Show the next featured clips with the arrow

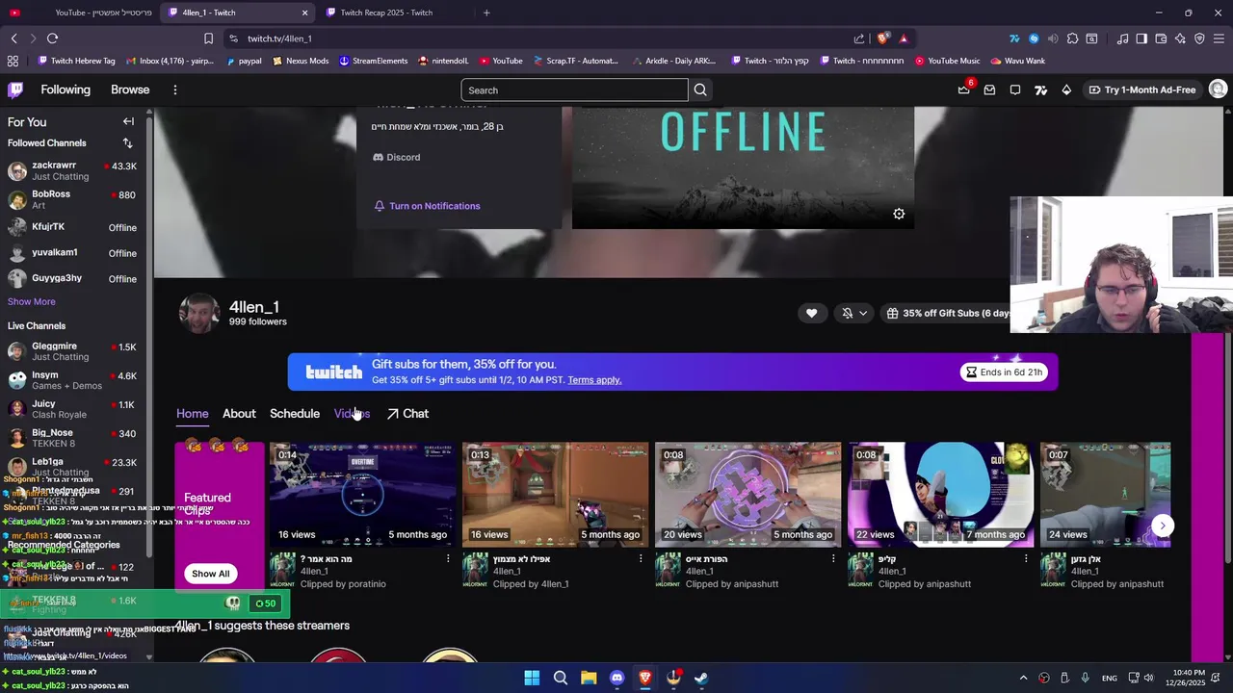pos(1163,526)
